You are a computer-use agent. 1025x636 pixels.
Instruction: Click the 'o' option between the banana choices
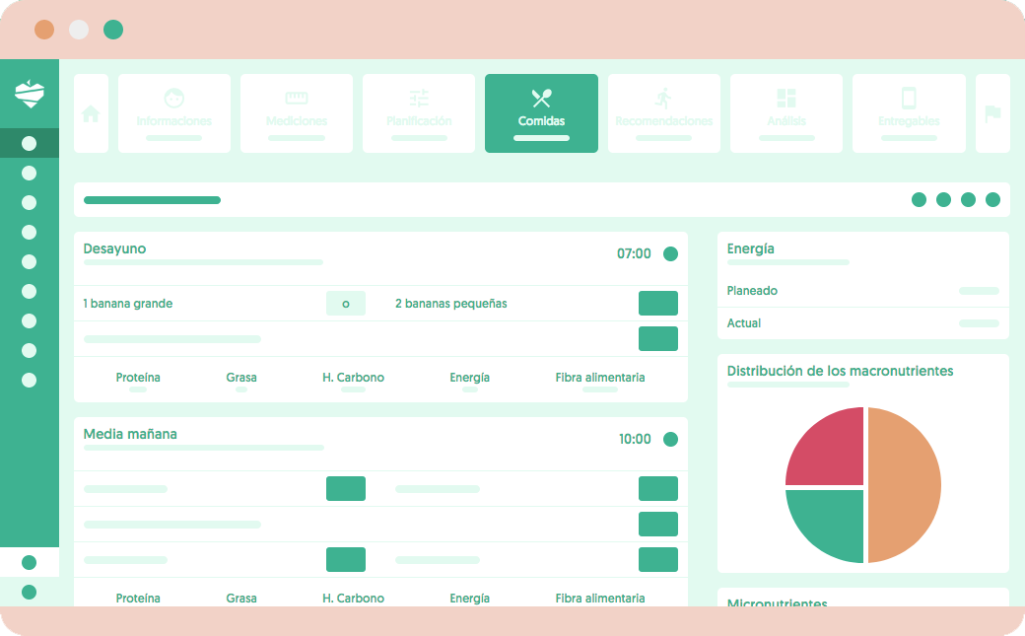click(346, 303)
